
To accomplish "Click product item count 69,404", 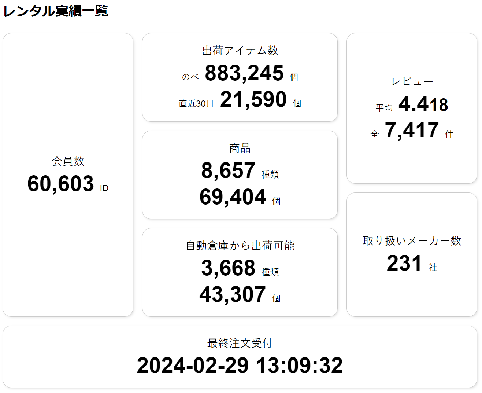I will [x=233, y=197].
